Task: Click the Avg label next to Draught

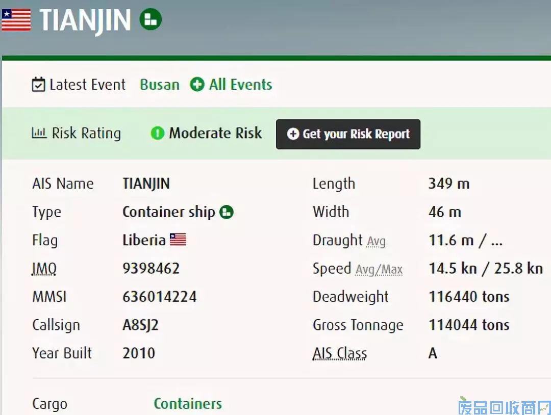Action: click(376, 241)
